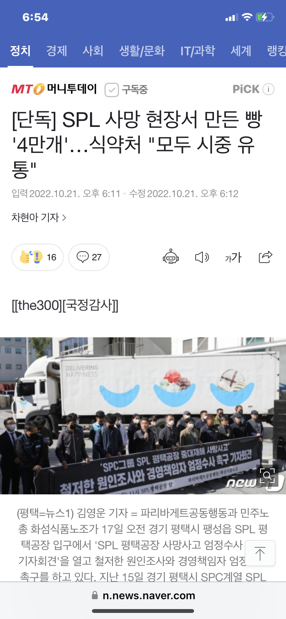286x619 pixels.
Task: Go to the 세계 tab
Action: coord(241,51)
